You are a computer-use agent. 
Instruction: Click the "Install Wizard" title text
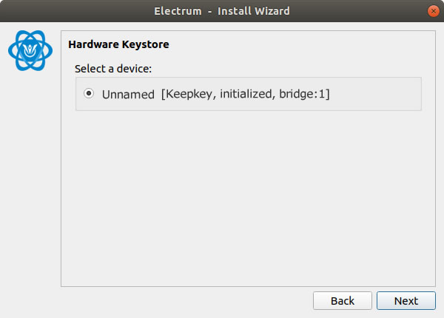254,11
